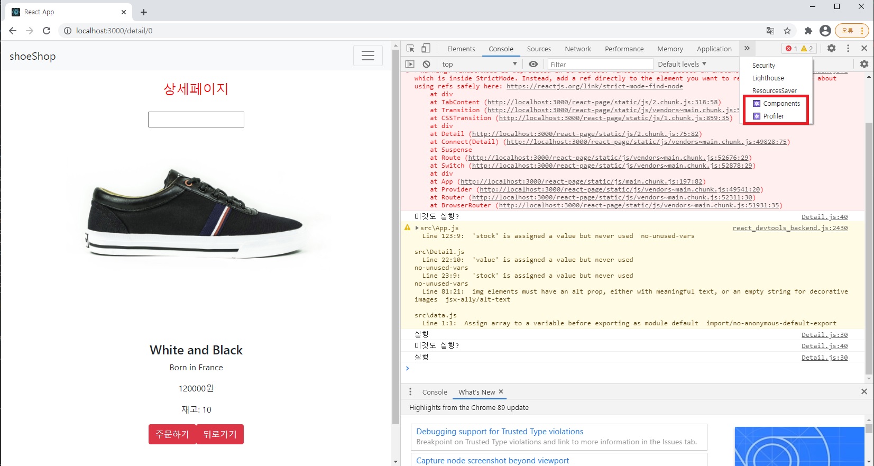
Task: Toggle the shoeShop hamburger navigation menu
Action: (368, 56)
